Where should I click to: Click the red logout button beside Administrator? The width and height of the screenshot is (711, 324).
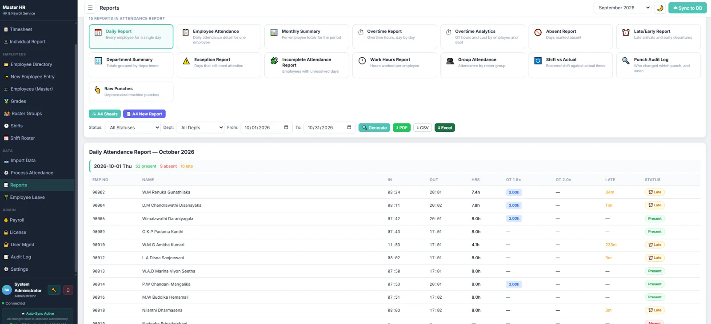68,290
